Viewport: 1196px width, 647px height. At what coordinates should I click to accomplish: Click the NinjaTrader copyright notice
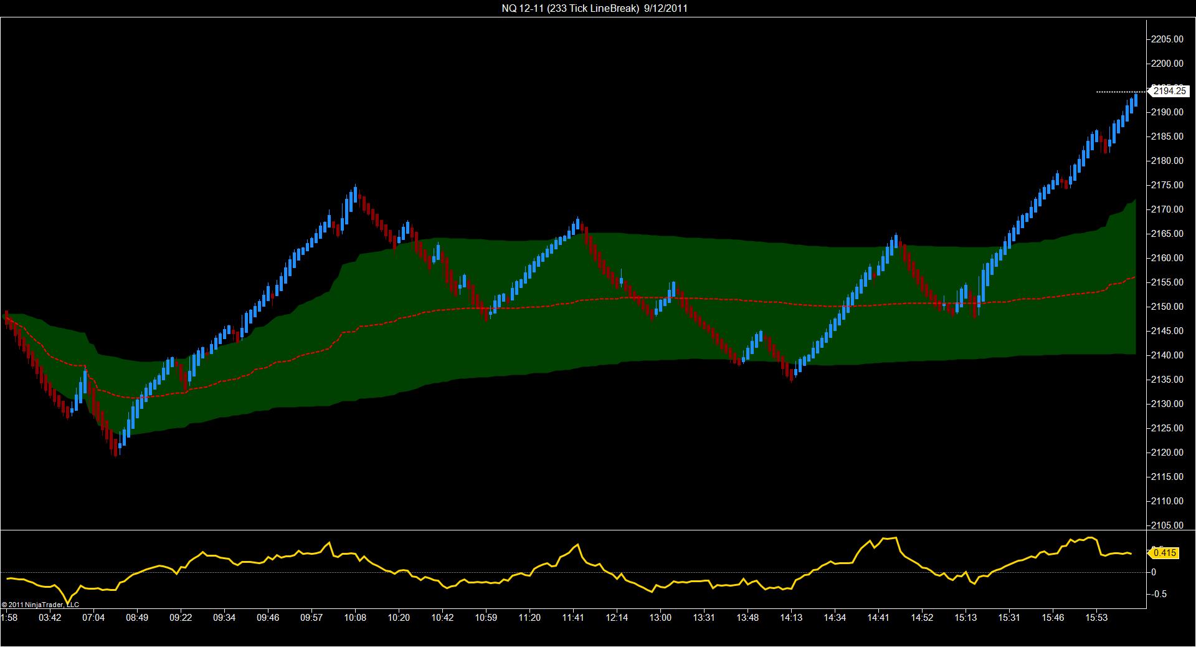tap(40, 605)
